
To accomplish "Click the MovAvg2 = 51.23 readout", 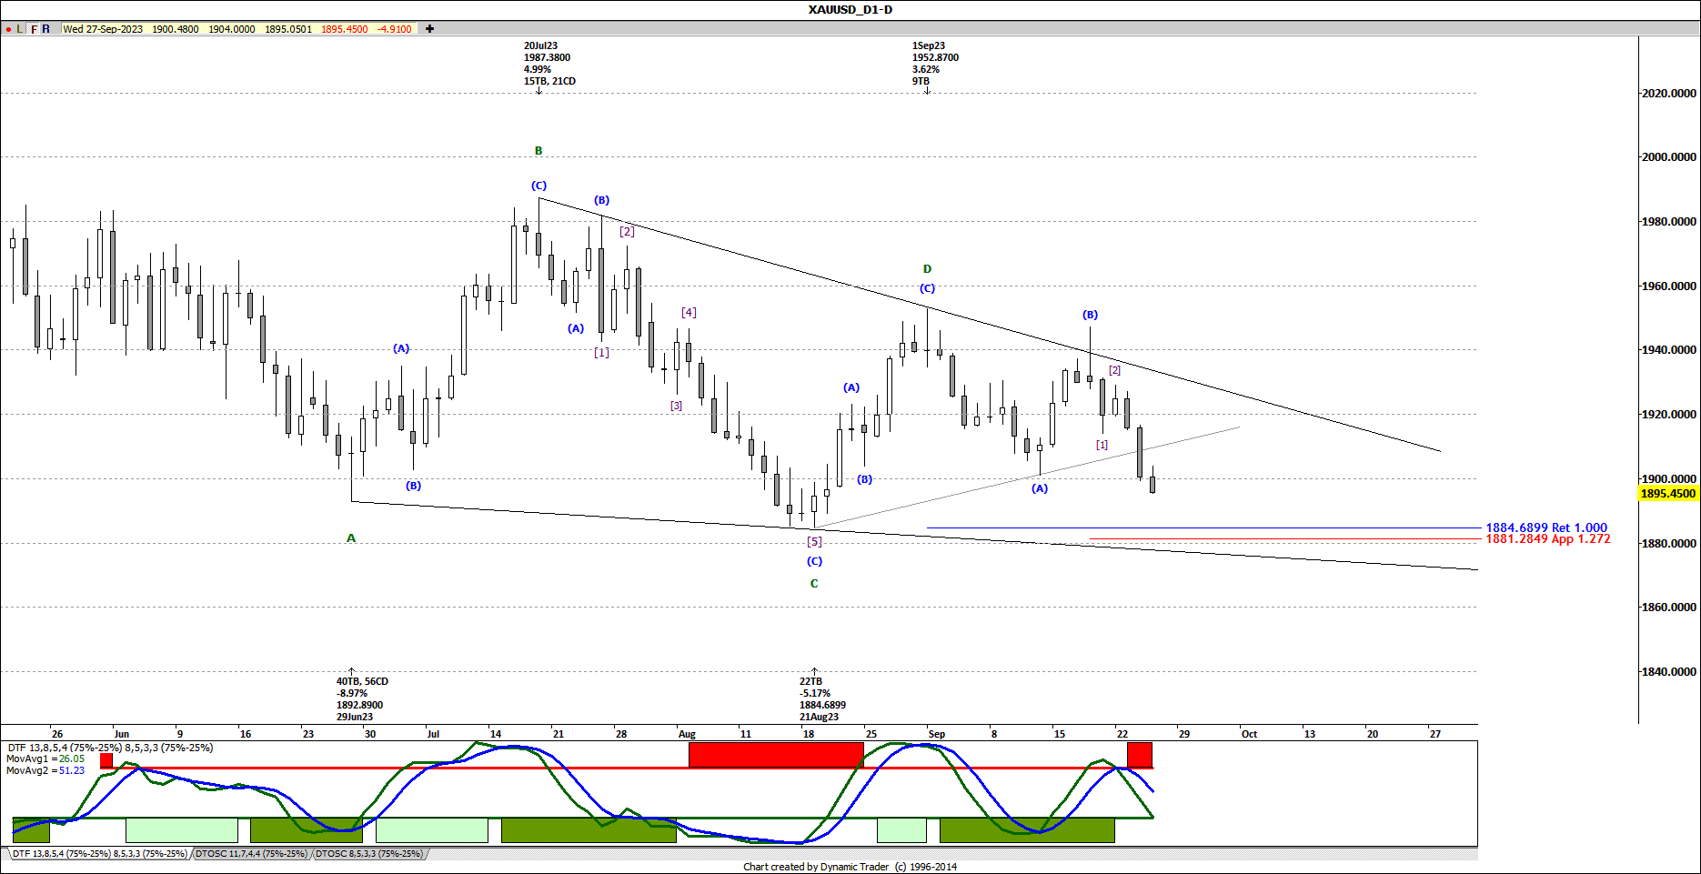I will (x=45, y=770).
